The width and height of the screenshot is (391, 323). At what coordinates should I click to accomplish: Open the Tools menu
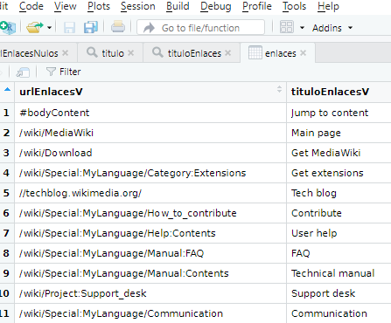[294, 6]
